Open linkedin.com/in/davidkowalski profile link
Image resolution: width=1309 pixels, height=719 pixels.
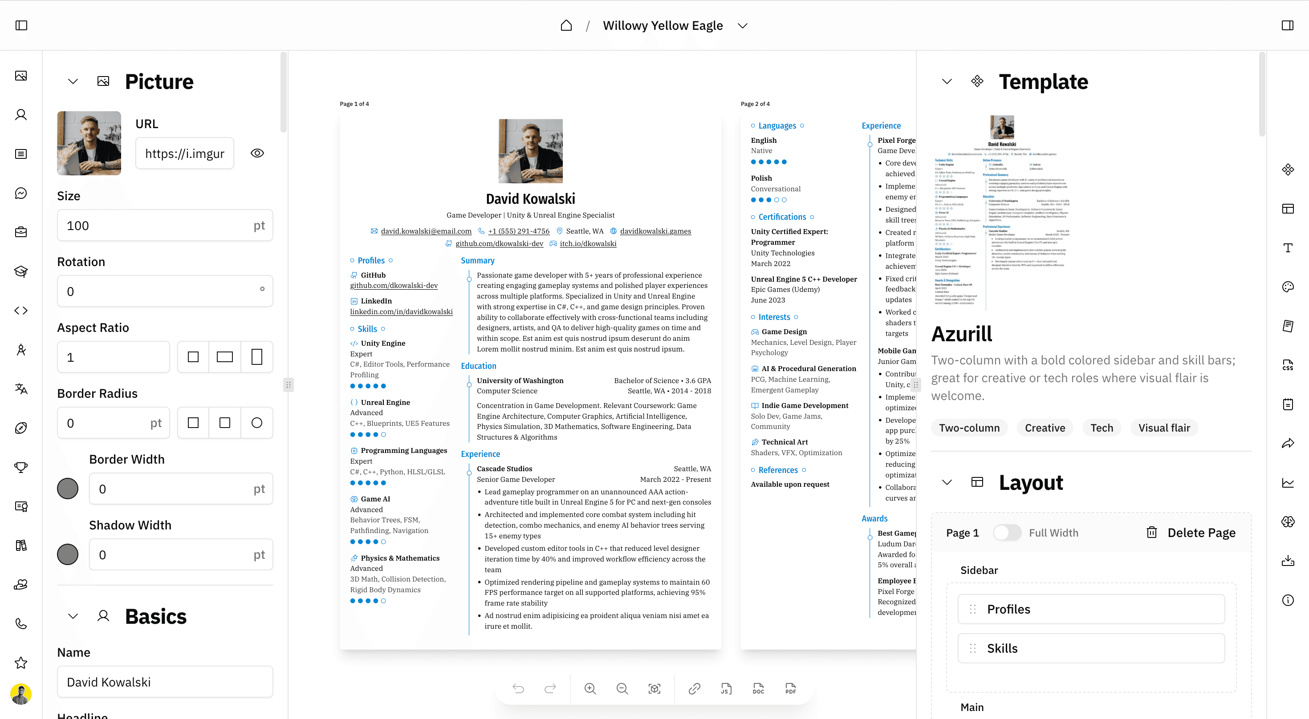coord(401,312)
